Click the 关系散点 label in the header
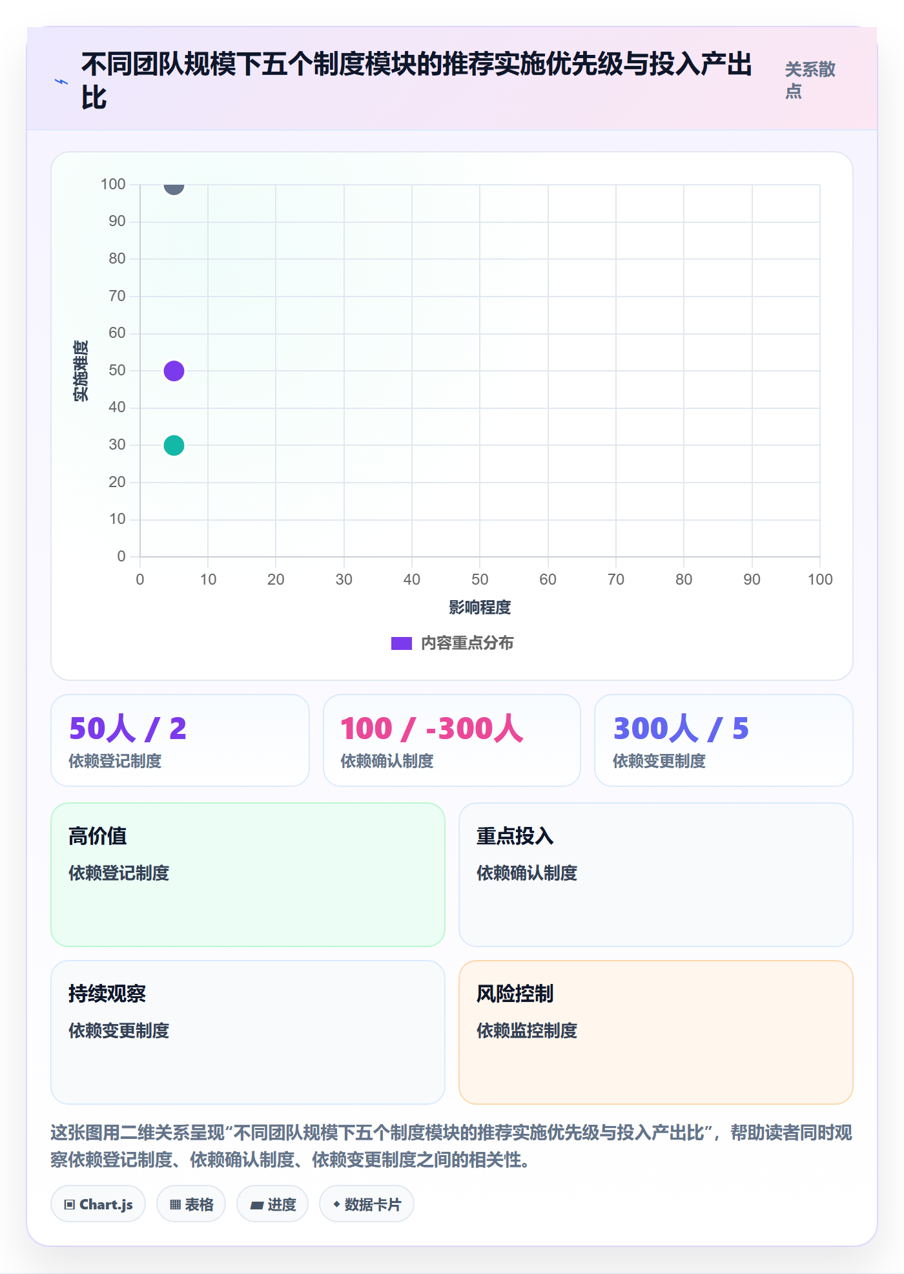Viewport: 904px width, 1274px height. pyautogui.click(x=810, y=80)
